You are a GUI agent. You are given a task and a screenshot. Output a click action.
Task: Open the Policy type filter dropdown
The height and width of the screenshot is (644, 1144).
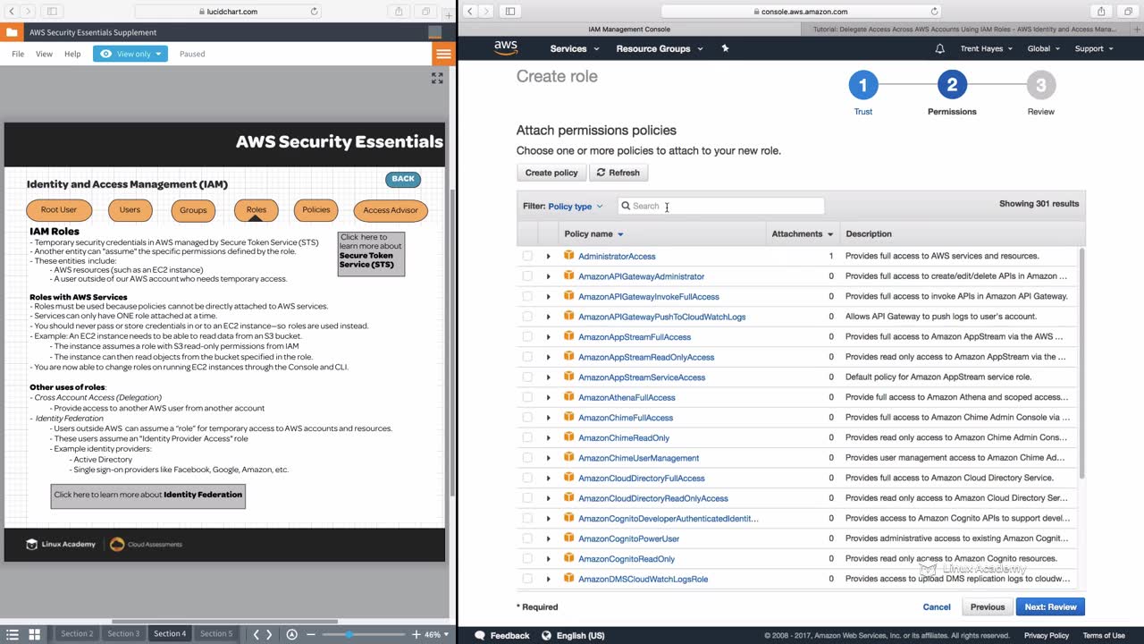point(575,207)
